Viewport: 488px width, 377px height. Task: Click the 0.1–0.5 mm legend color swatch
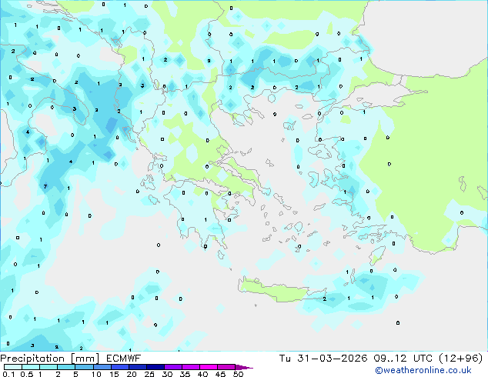click(13, 367)
